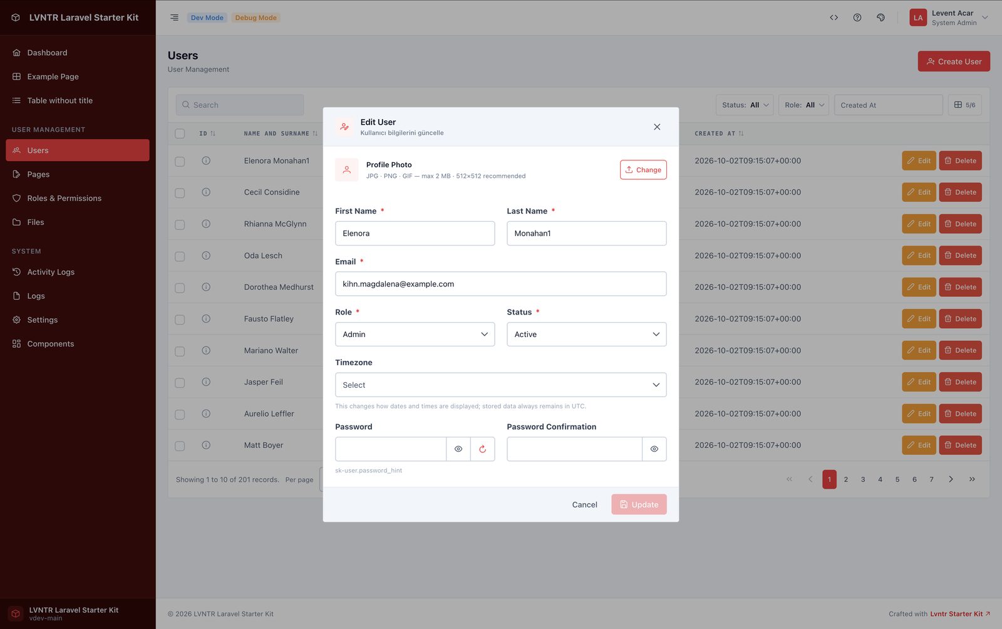The image size is (1002, 629).
Task: Click the LA user avatar badge
Action: pos(918,18)
